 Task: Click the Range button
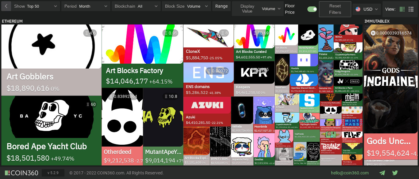click(x=221, y=6)
